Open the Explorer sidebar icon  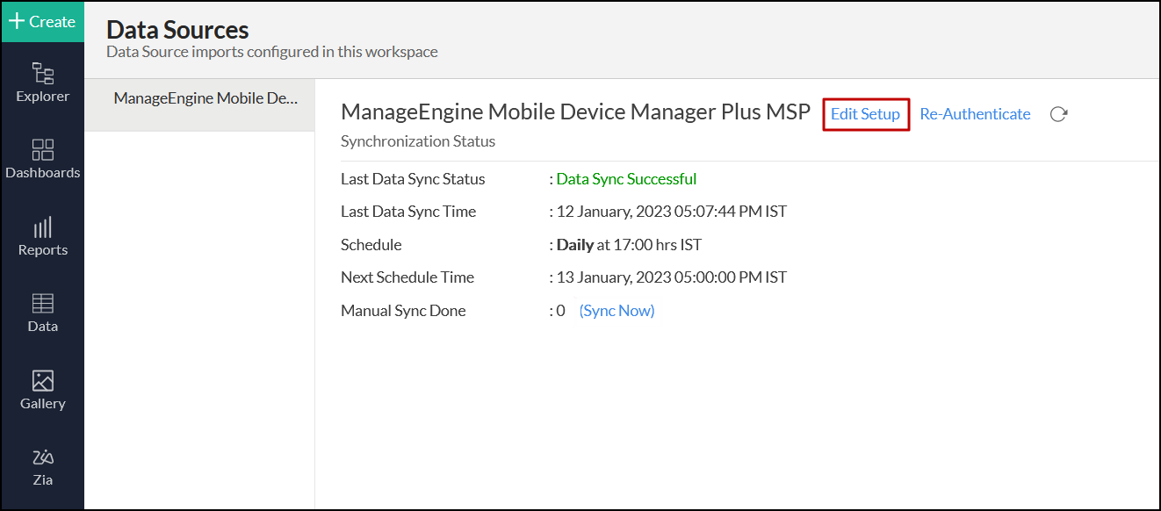coord(42,74)
